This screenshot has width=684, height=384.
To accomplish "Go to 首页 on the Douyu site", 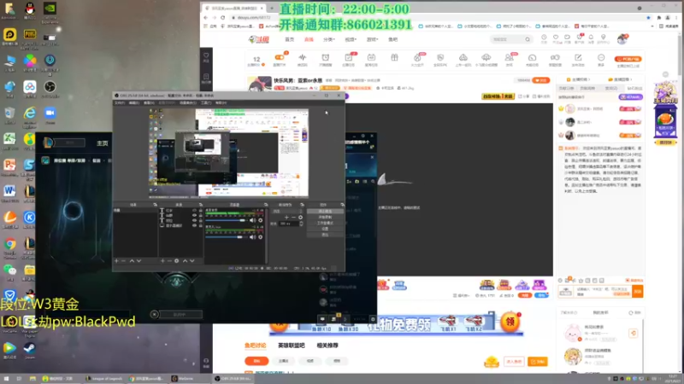I will 290,39.
